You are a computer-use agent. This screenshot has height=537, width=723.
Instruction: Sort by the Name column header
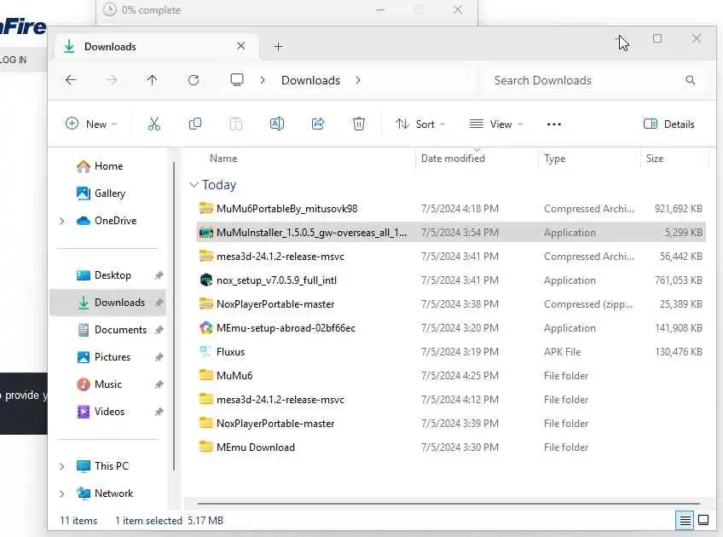223,159
